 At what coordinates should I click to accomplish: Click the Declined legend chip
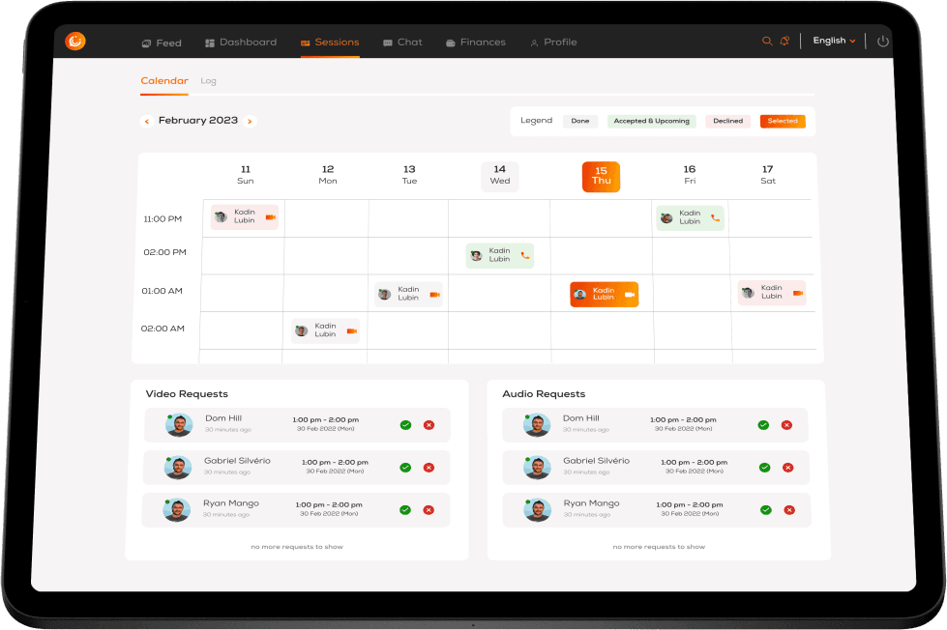pos(728,121)
